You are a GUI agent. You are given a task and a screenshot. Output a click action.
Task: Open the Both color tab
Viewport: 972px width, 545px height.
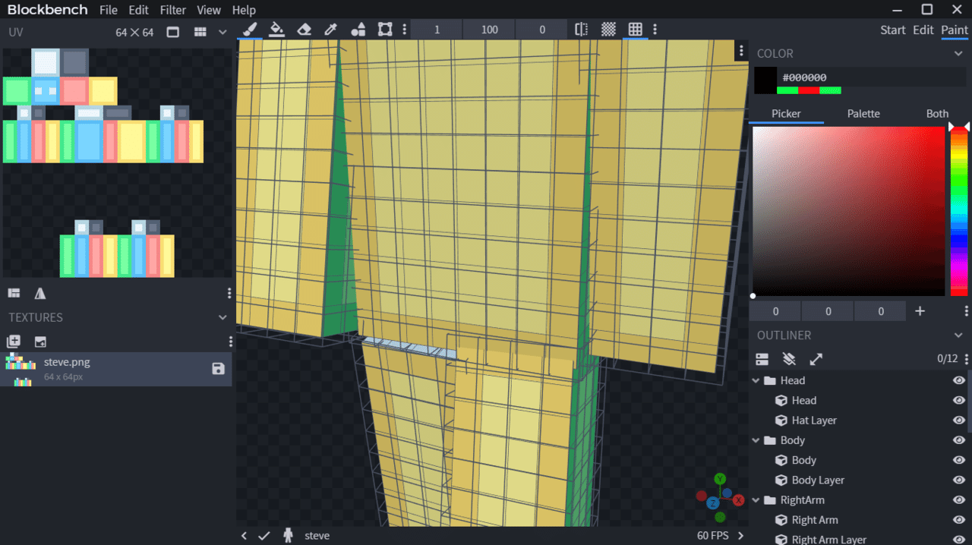click(x=937, y=113)
